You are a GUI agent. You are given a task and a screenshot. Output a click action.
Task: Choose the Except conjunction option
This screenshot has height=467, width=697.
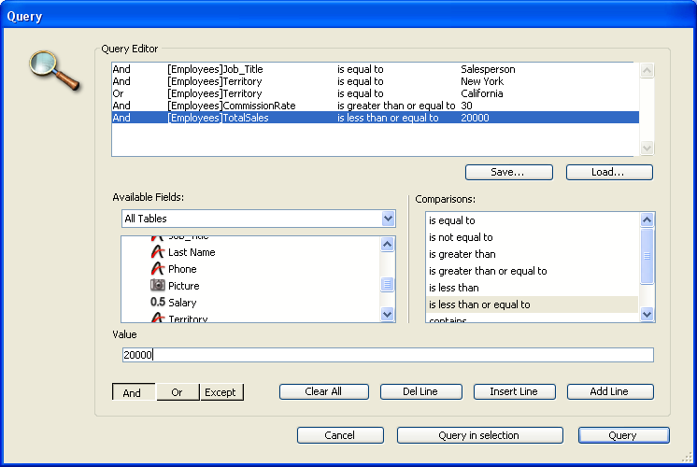tap(220, 392)
